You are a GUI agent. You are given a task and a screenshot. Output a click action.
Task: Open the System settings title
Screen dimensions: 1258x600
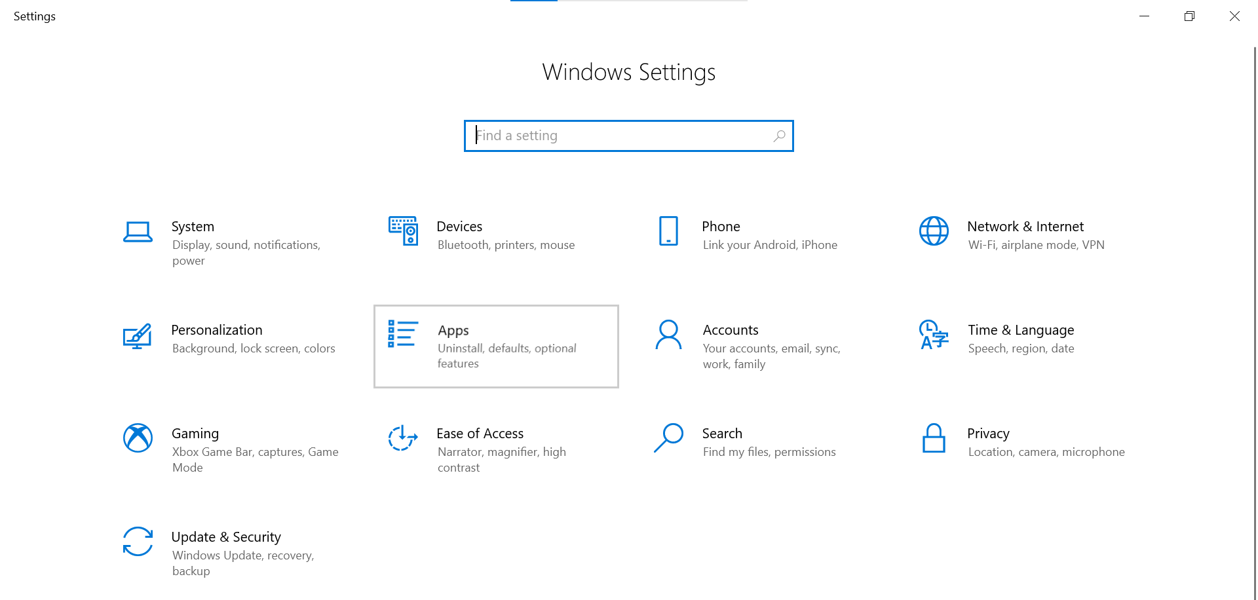point(193,227)
